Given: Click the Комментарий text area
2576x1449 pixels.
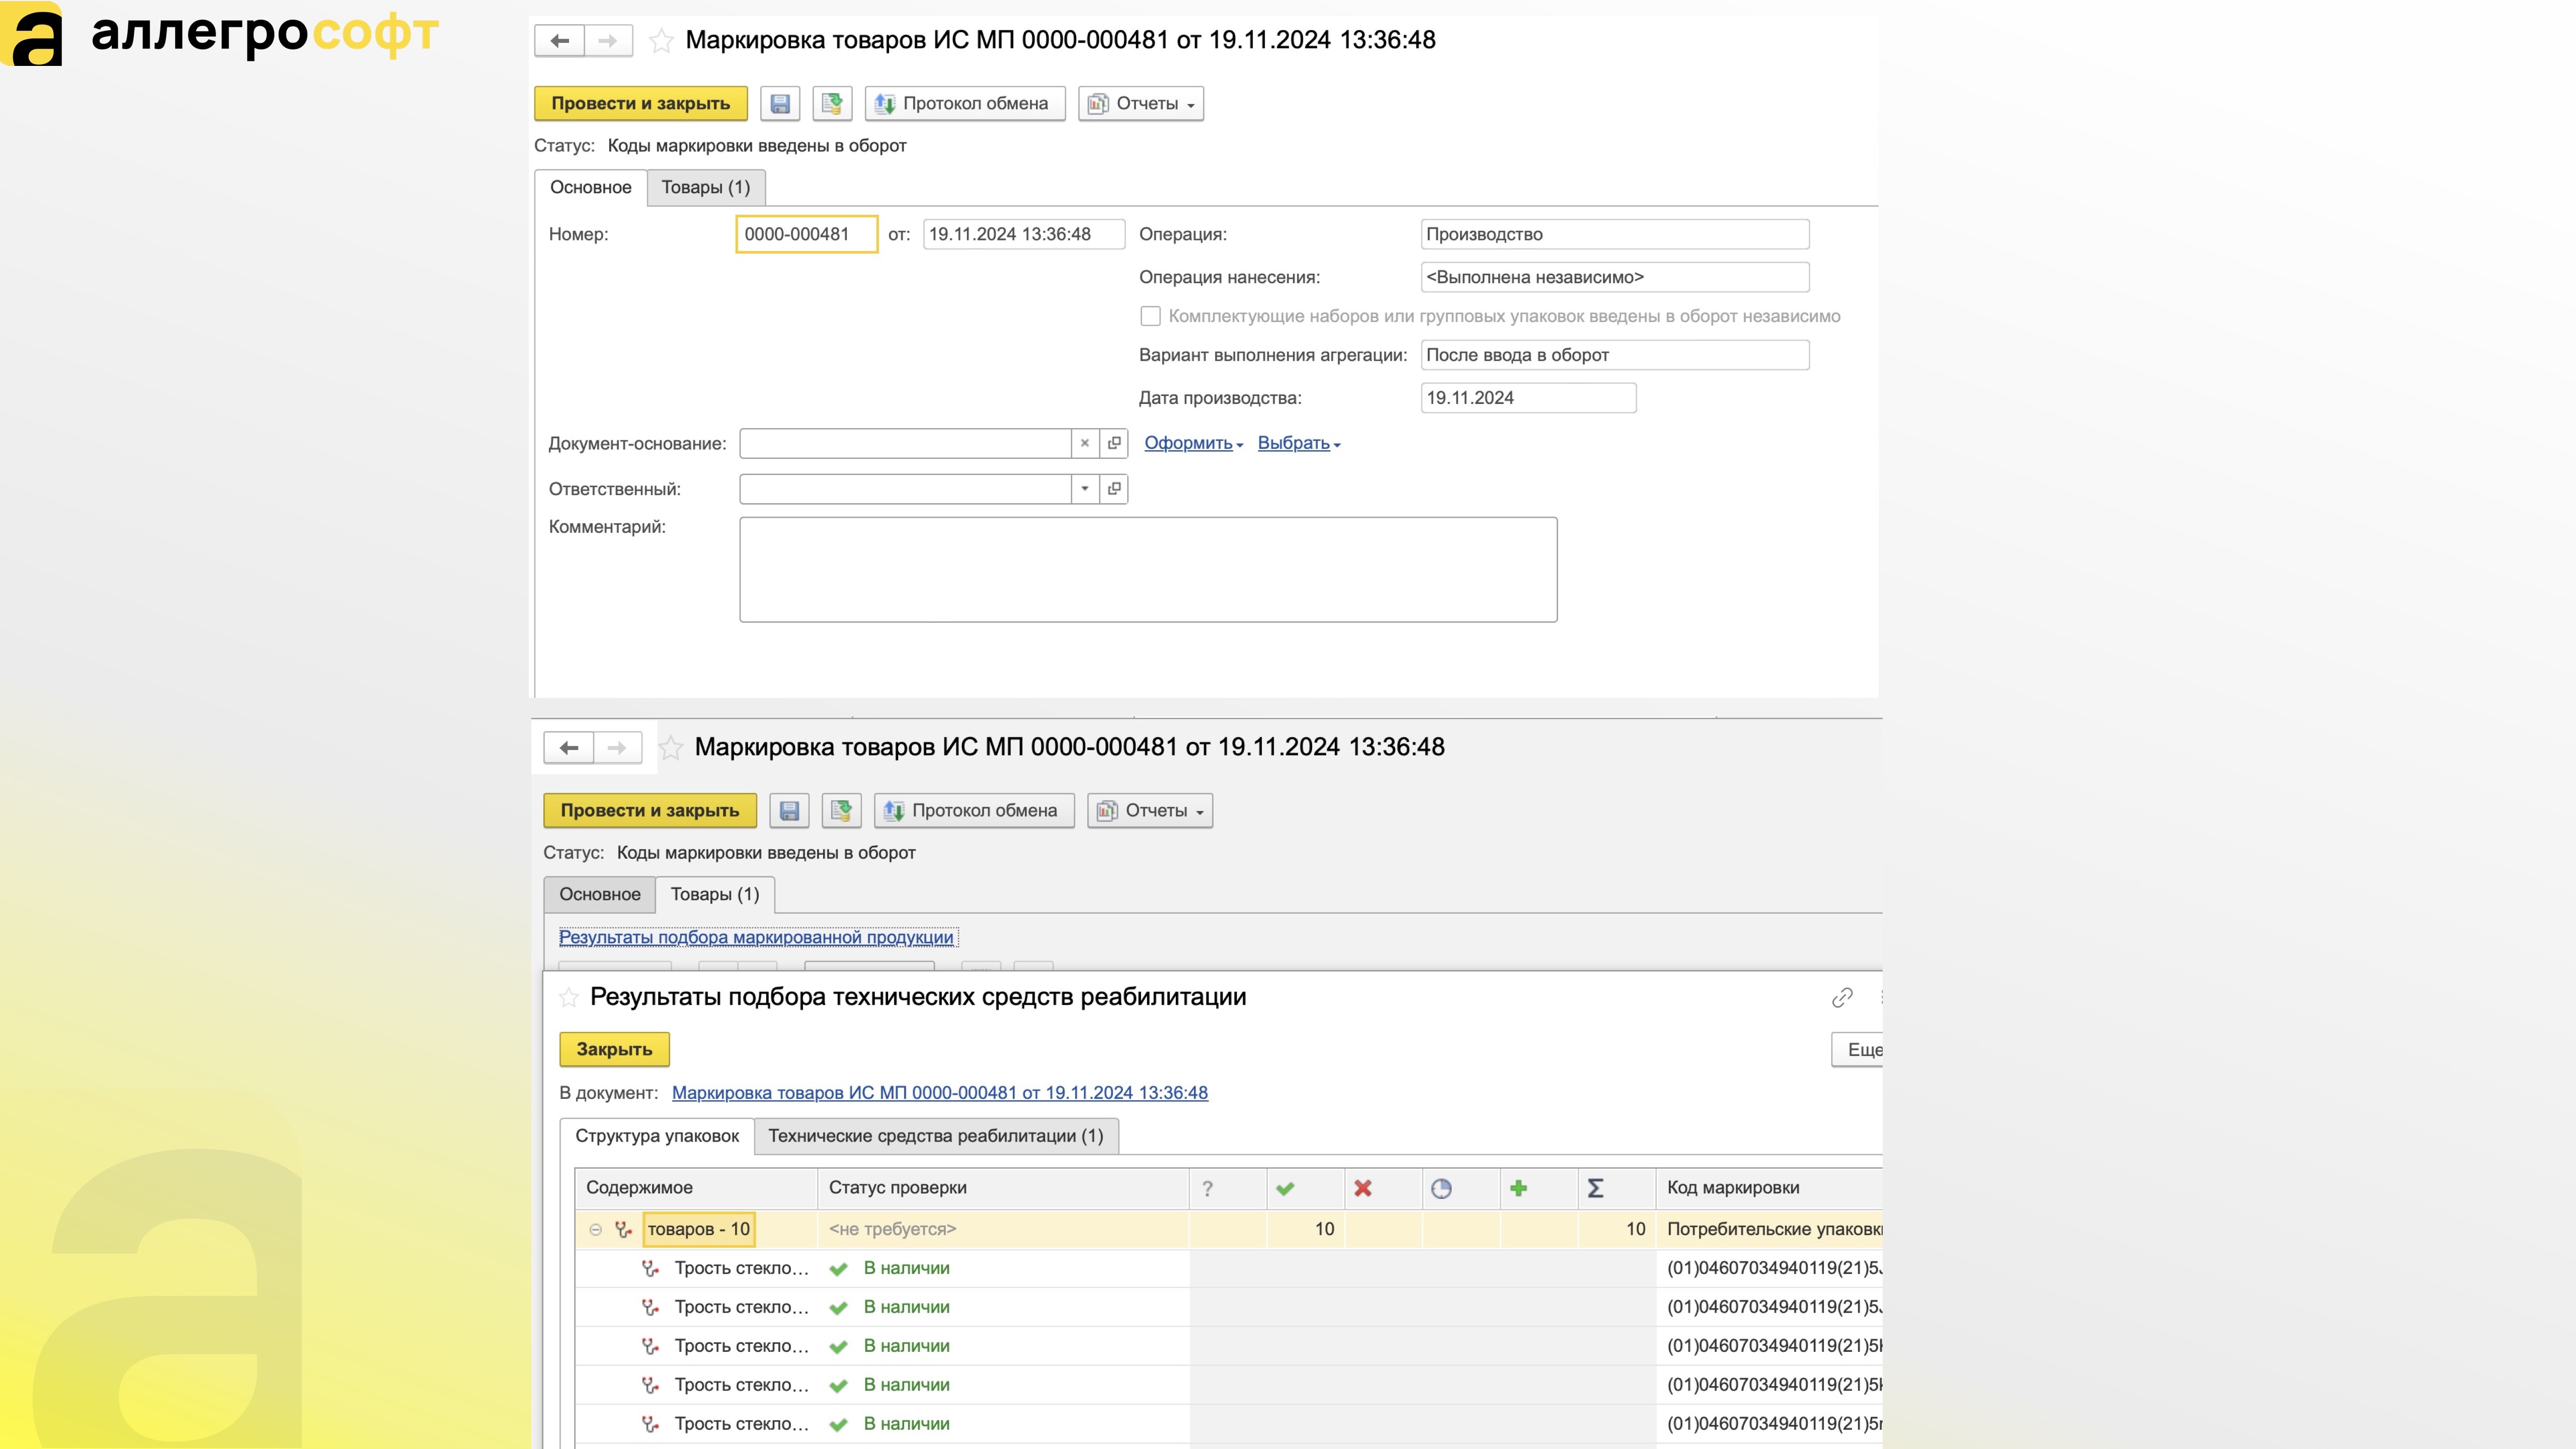Looking at the screenshot, I should point(1148,570).
